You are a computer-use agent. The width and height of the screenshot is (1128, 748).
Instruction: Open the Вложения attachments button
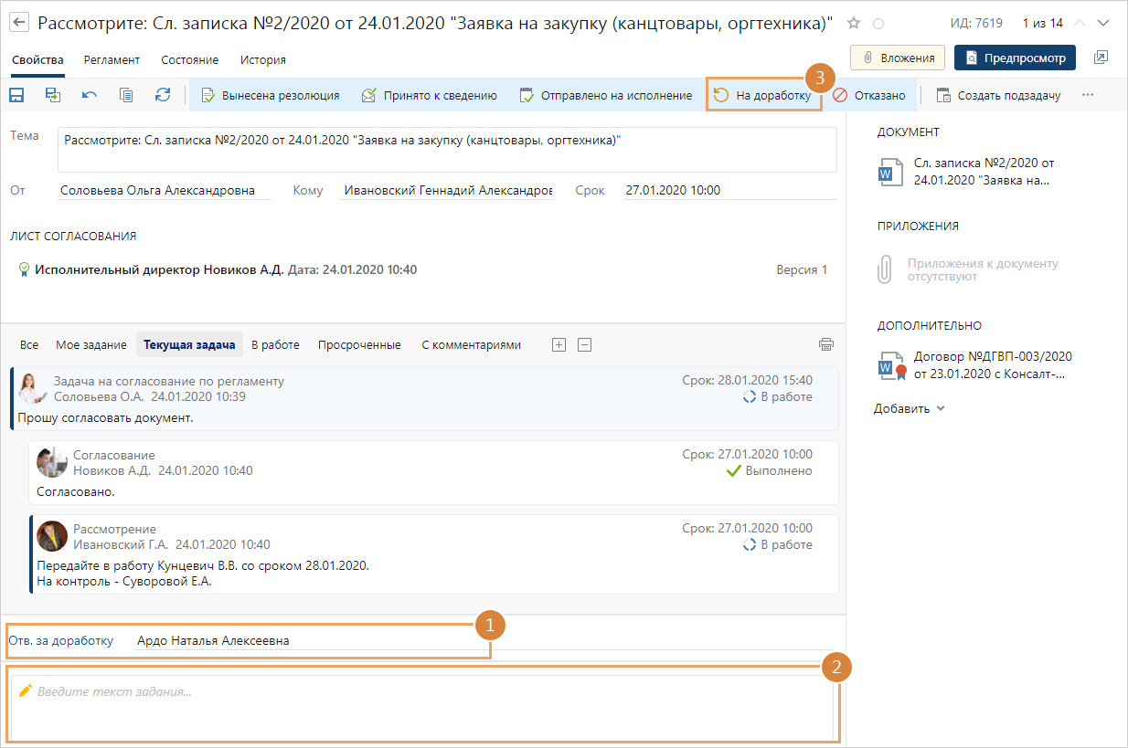point(898,58)
